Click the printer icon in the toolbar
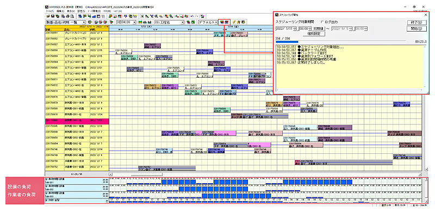Image resolution: width=435 pixels, height=212 pixels. (67, 16)
